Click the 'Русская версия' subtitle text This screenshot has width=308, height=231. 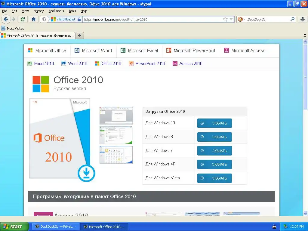point(70,88)
